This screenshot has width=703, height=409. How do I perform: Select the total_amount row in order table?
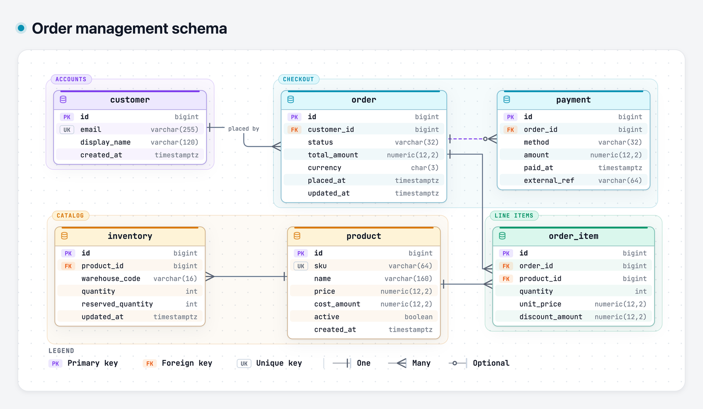(364, 155)
